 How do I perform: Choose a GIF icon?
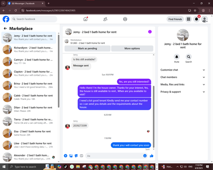tap(81, 156)
